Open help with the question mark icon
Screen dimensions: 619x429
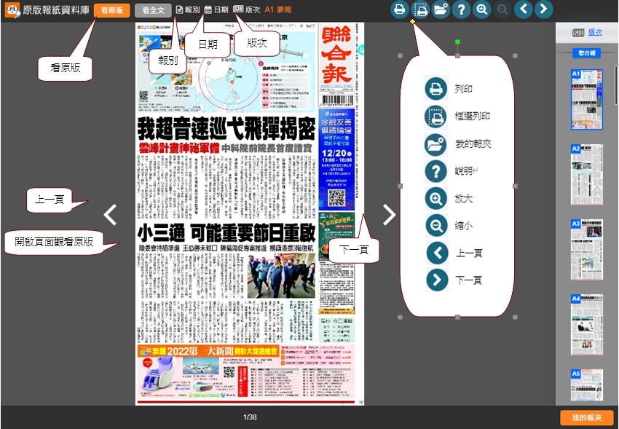pyautogui.click(x=462, y=9)
